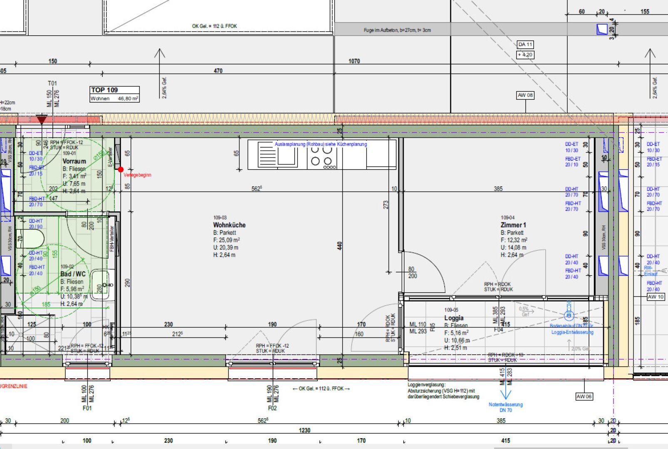The width and height of the screenshot is (668, 449).
Task: Click the window label F02
Action: (x=272, y=408)
